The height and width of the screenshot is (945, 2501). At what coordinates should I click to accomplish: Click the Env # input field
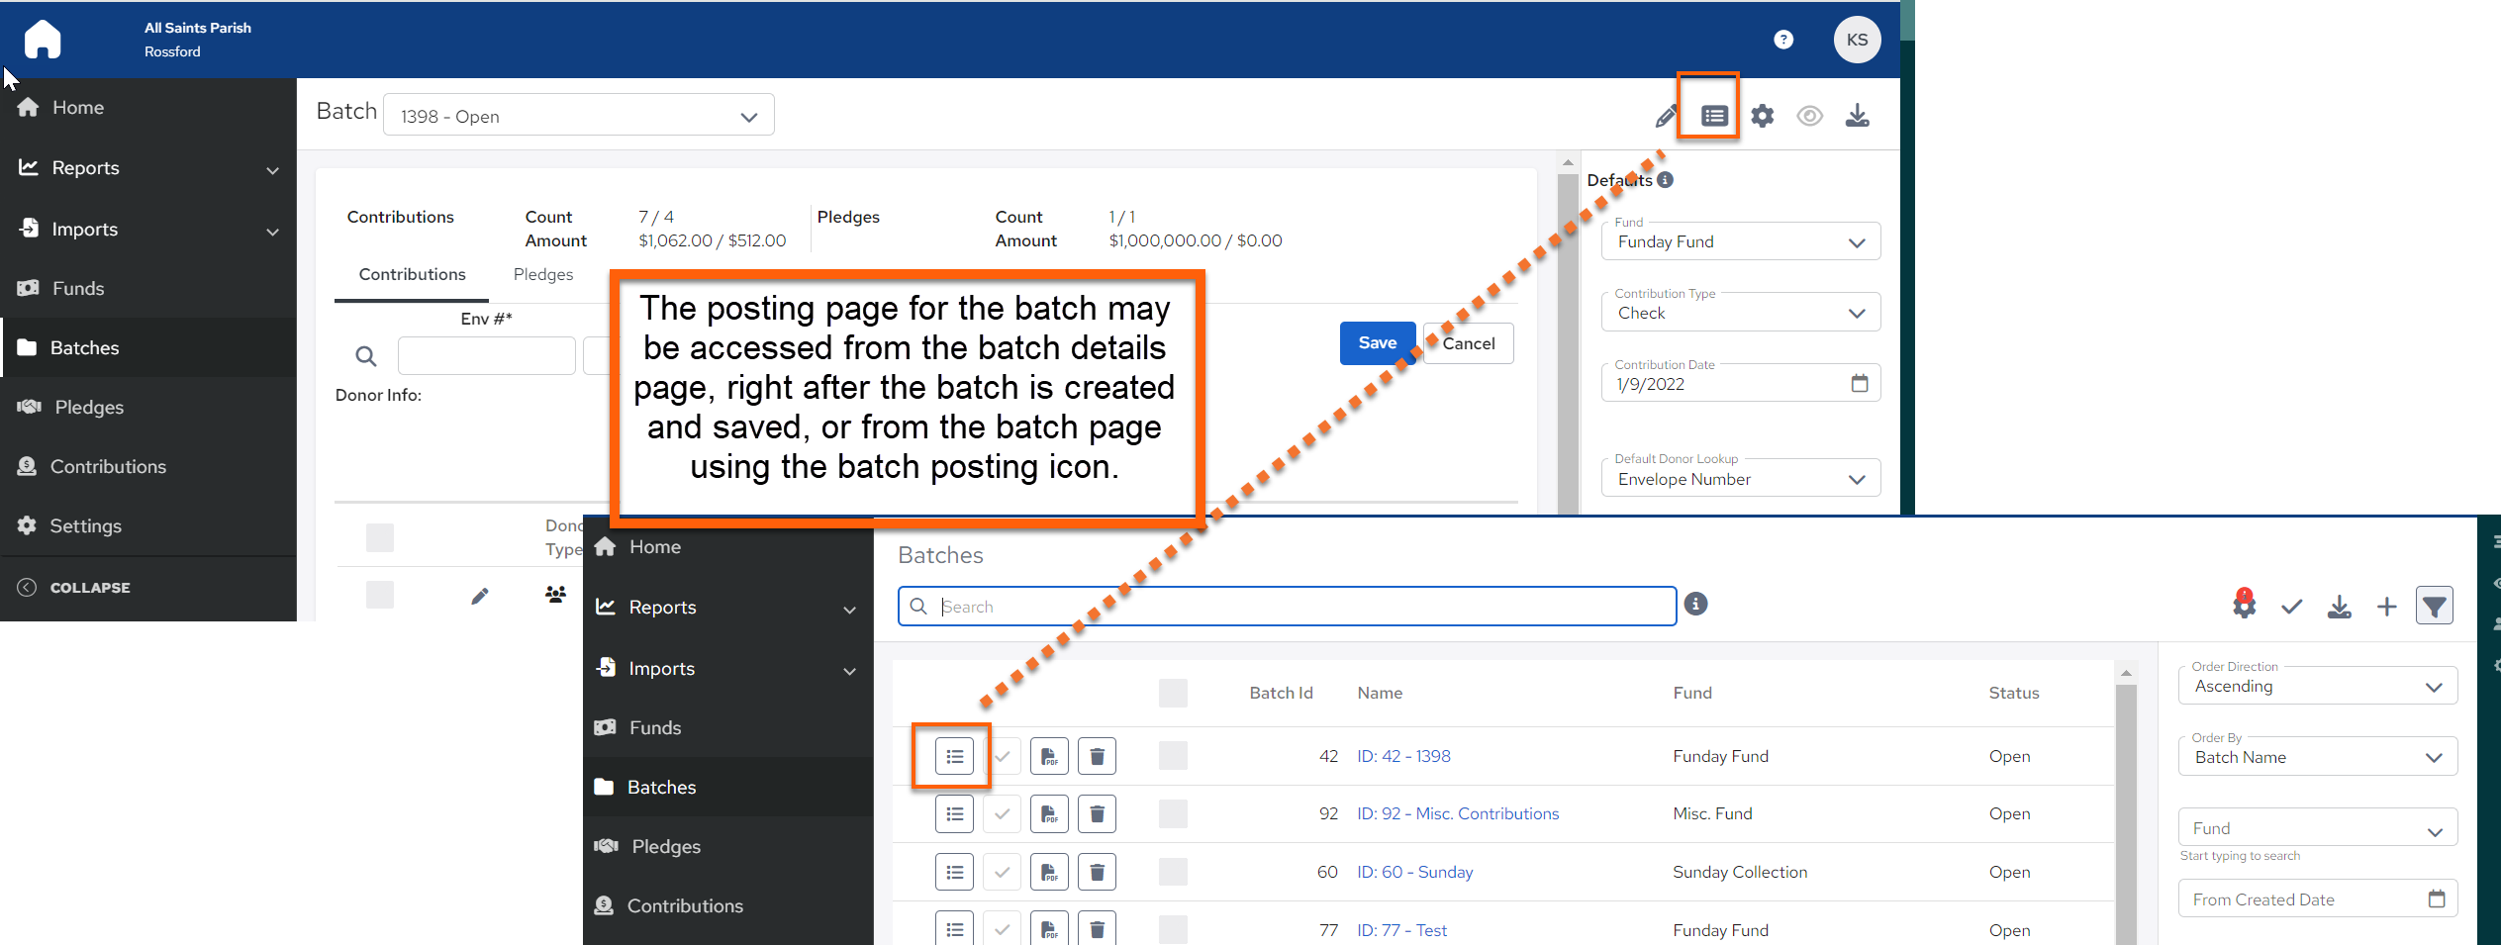tap(486, 355)
